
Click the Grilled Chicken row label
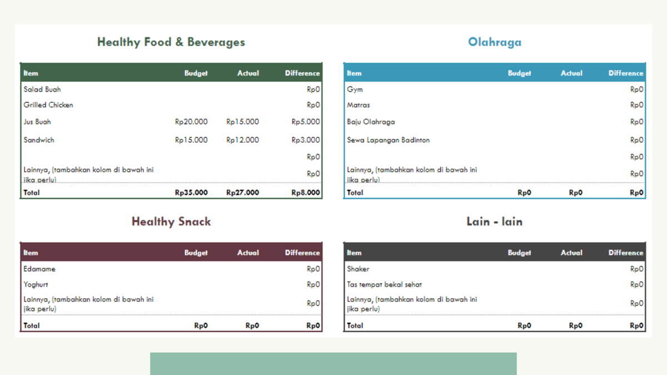point(48,104)
